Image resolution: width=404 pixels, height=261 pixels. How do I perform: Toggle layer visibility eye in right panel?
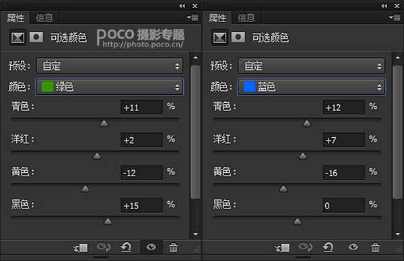(x=353, y=248)
